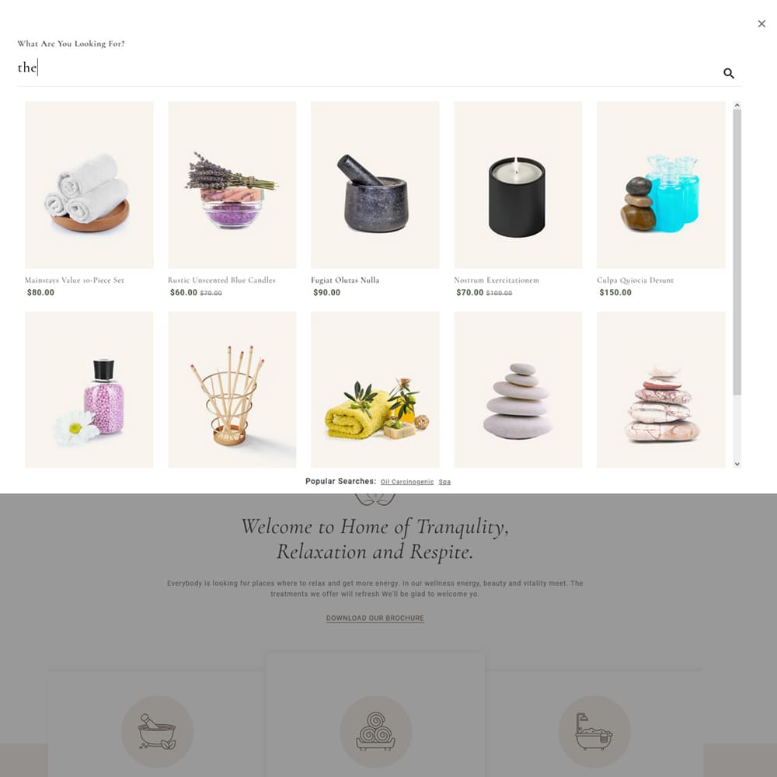Select the Rustic Unscented Blue Candles title
777x777 pixels.
click(x=221, y=280)
